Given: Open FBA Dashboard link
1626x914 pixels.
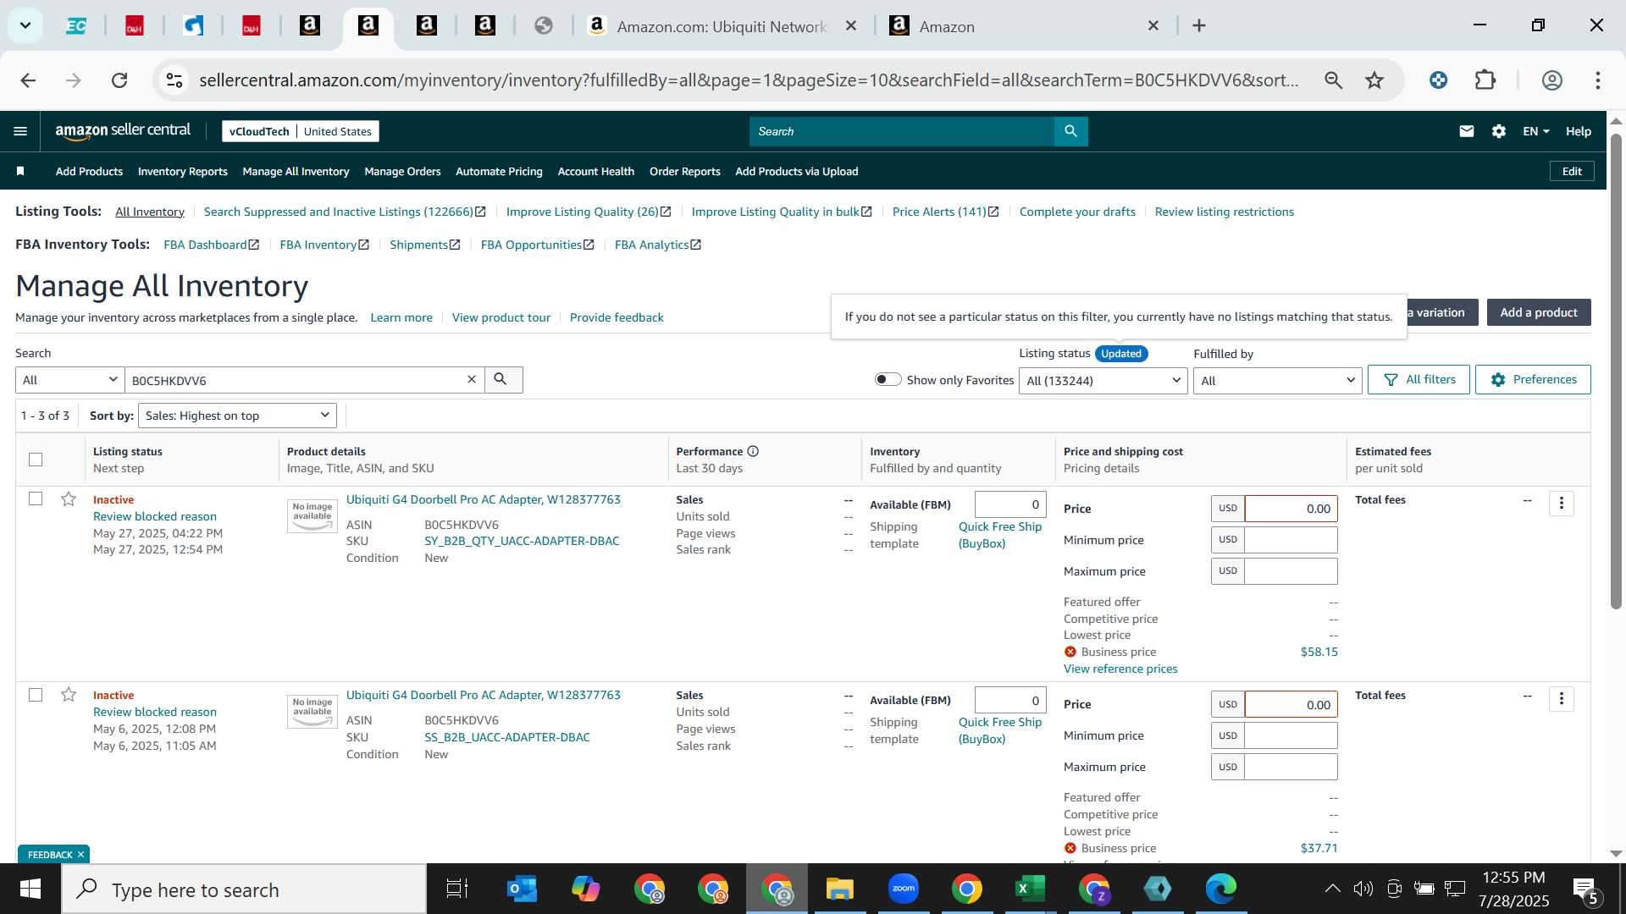Looking at the screenshot, I should pyautogui.click(x=211, y=245).
